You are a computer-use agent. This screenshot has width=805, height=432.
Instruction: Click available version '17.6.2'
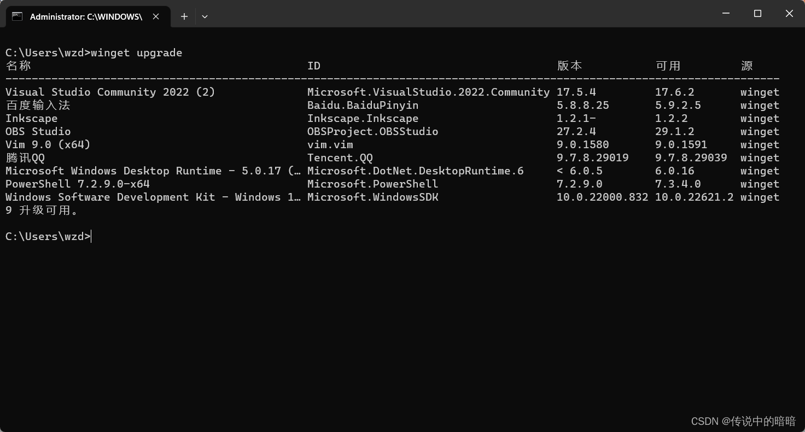(675, 92)
